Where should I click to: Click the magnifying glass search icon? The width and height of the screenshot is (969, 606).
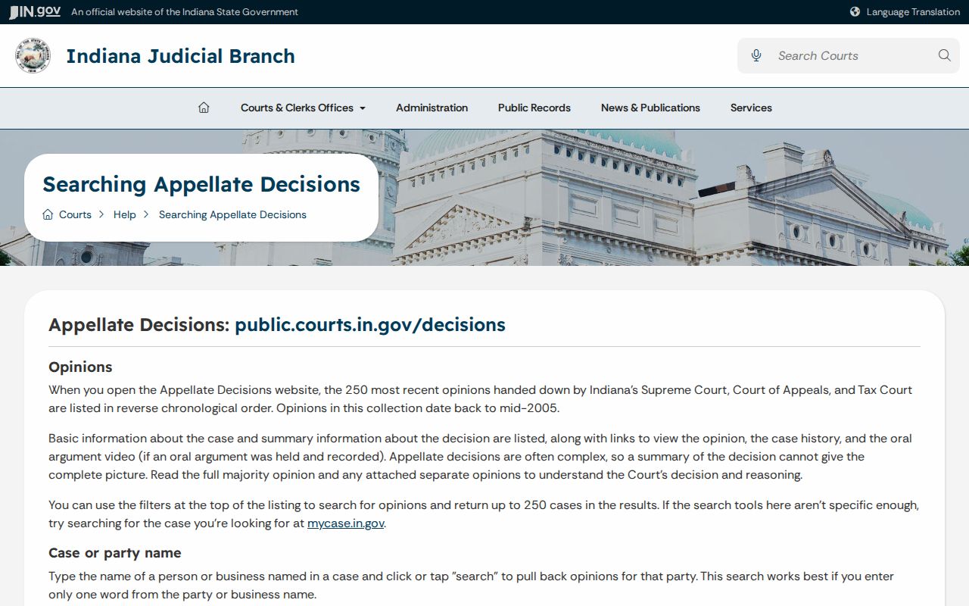[x=944, y=55]
